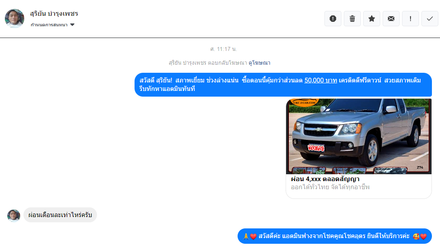Mark conversation done with checkmark icon
440x247 pixels.
(x=429, y=19)
